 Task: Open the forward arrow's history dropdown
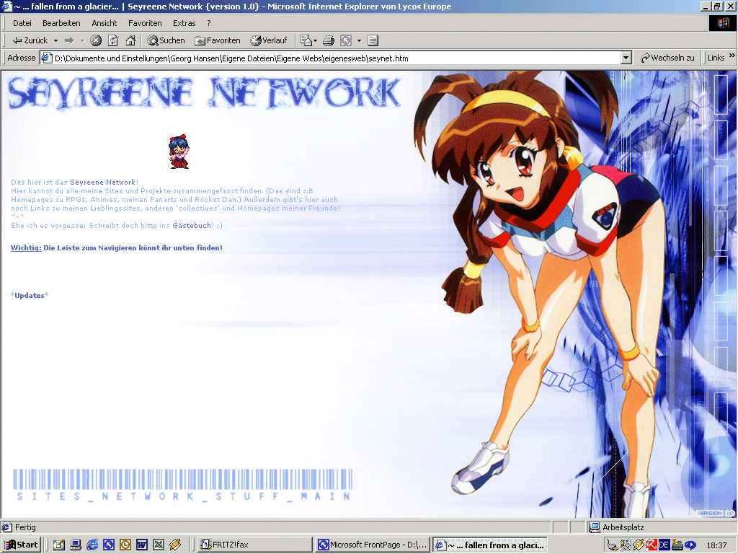click(82, 40)
